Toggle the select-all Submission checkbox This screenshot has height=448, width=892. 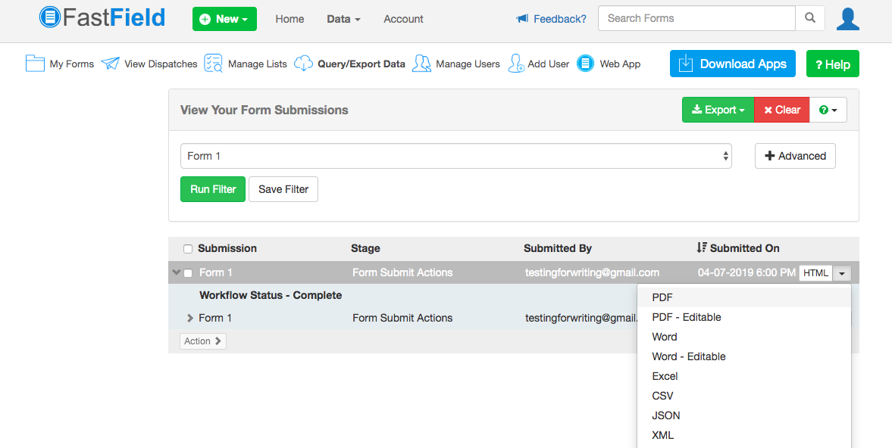(x=188, y=249)
